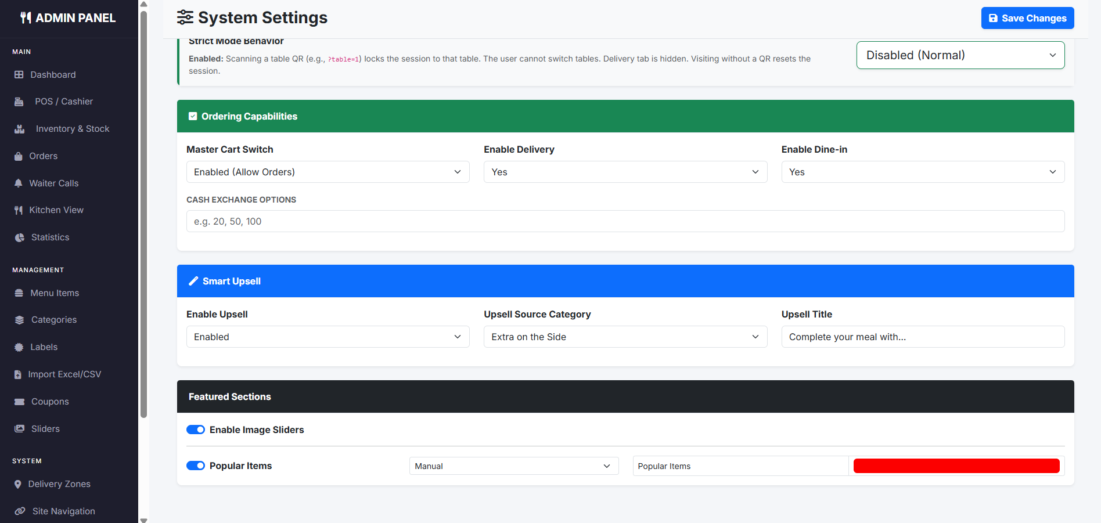Click the Delivery Zones map pin icon
The image size is (1101, 523).
(18, 484)
